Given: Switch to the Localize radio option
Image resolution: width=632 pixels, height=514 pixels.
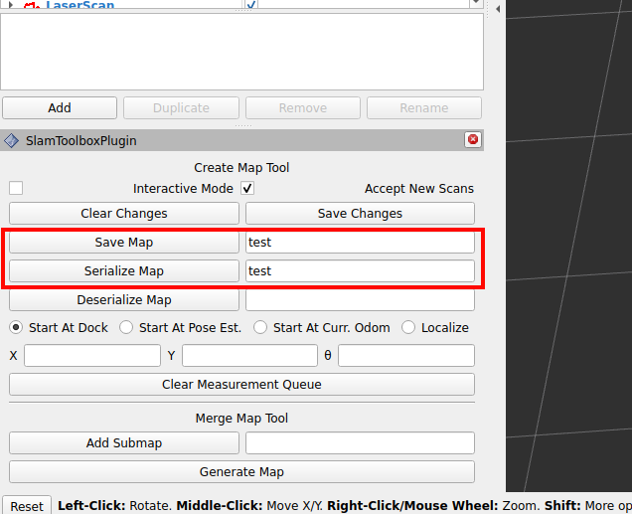Looking at the screenshot, I should click(x=408, y=327).
